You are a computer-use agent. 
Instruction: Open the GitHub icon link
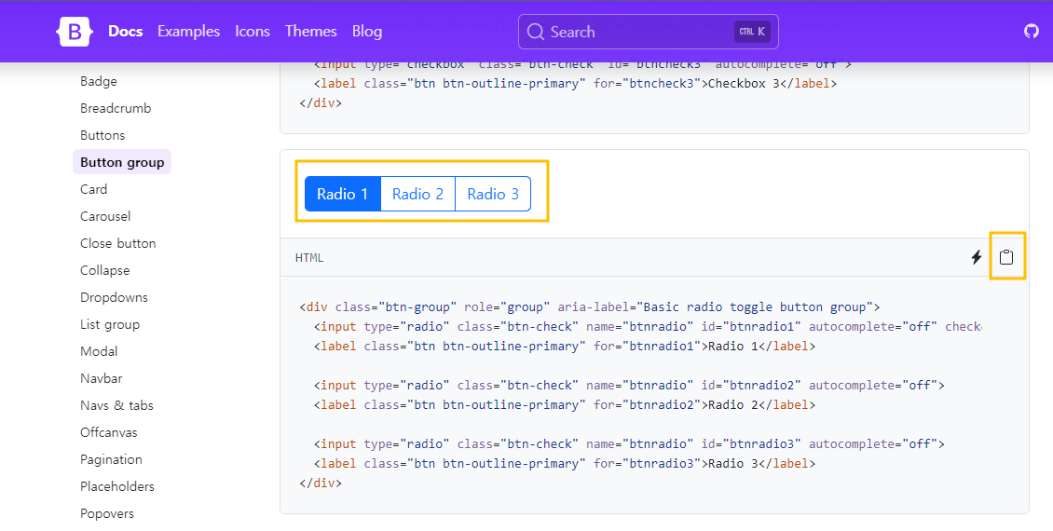(1031, 31)
